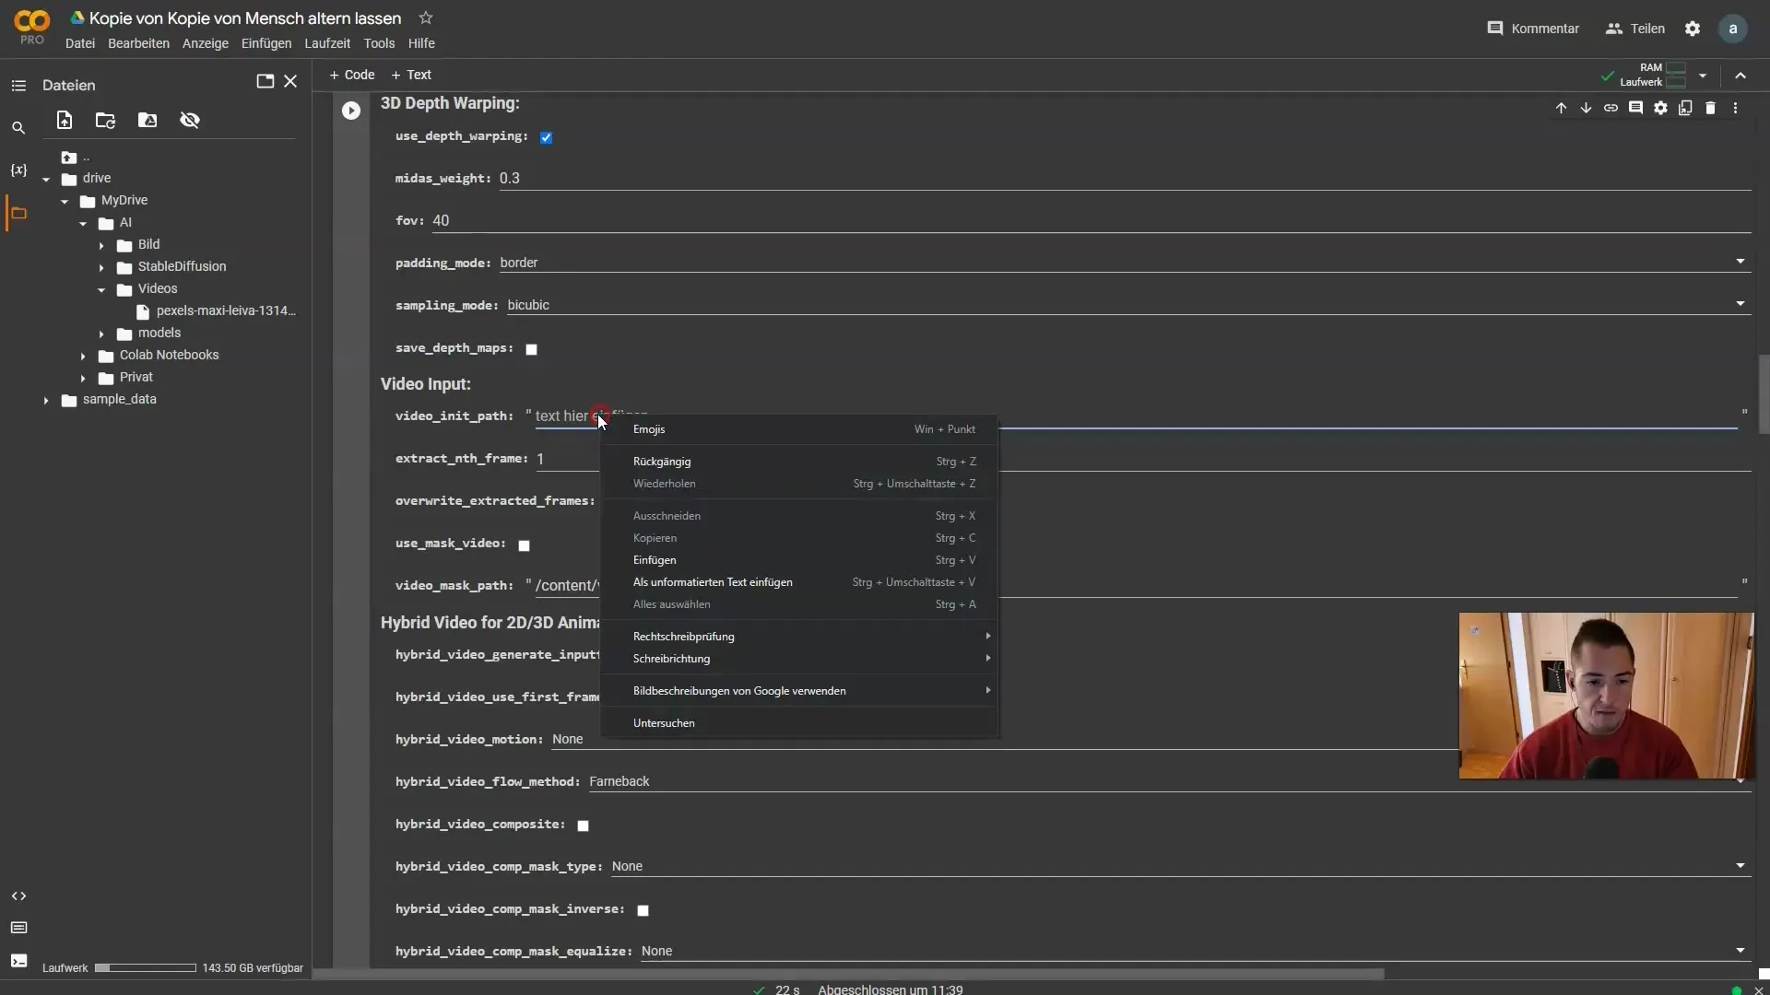
Task: Toggle the save_depth_maps checkbox
Action: pyautogui.click(x=531, y=348)
